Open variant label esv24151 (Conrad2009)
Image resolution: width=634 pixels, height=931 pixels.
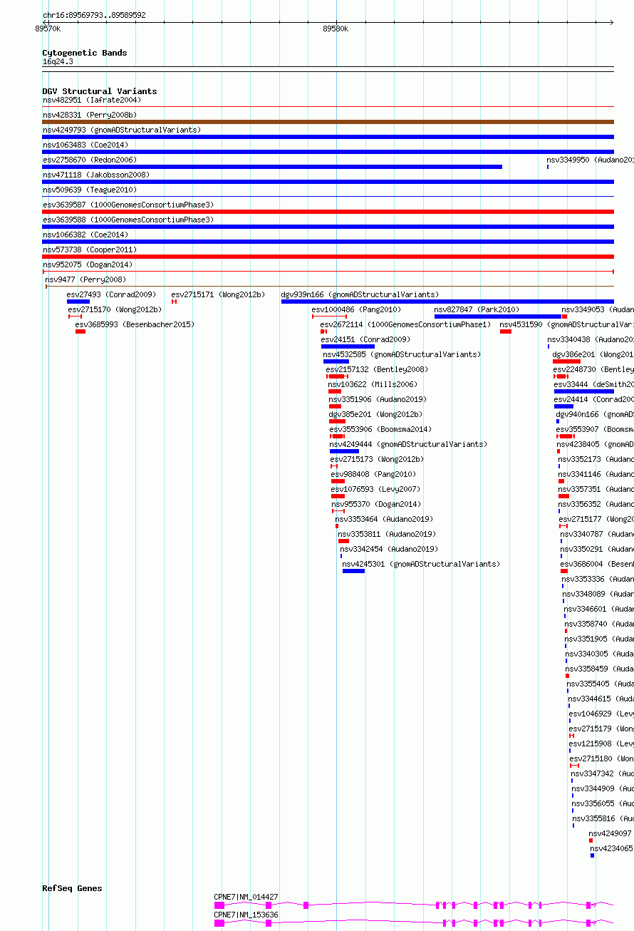click(x=365, y=339)
